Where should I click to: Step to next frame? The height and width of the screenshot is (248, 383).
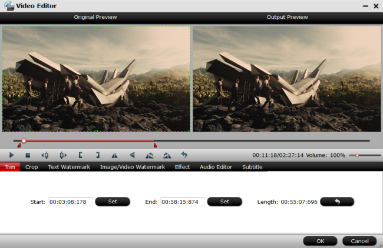(x=63, y=155)
